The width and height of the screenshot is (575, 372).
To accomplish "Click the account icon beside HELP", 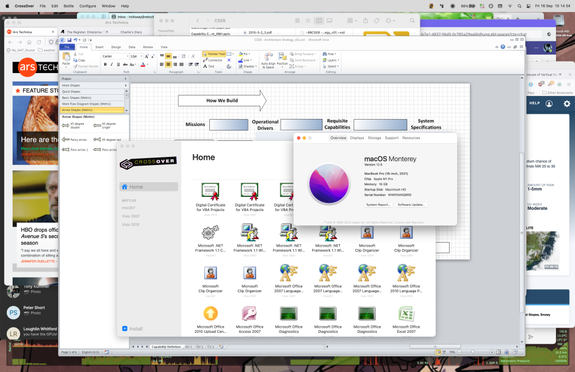I will [549, 104].
